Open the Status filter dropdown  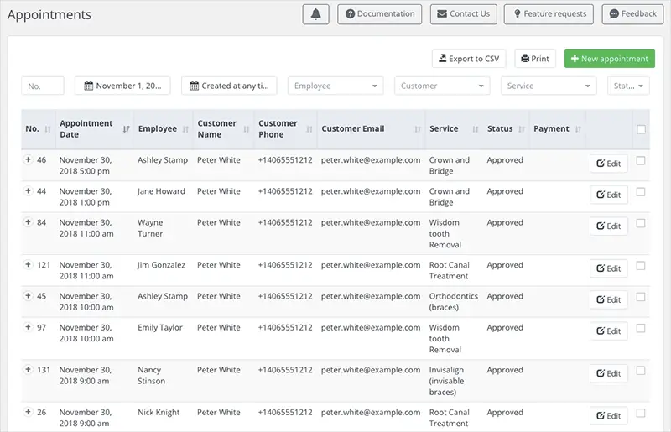628,86
